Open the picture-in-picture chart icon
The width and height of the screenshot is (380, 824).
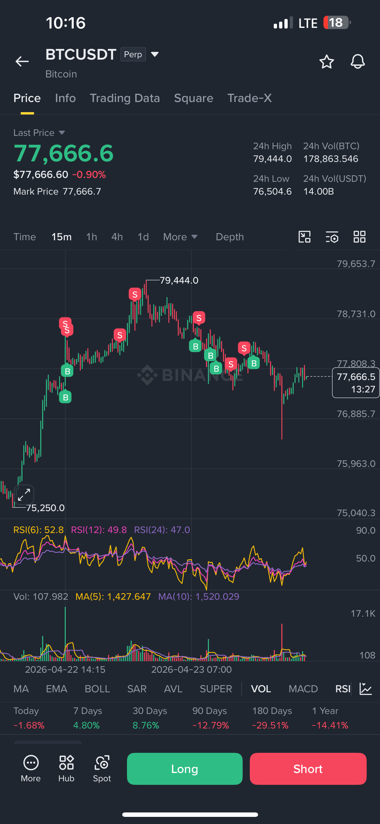tap(304, 237)
